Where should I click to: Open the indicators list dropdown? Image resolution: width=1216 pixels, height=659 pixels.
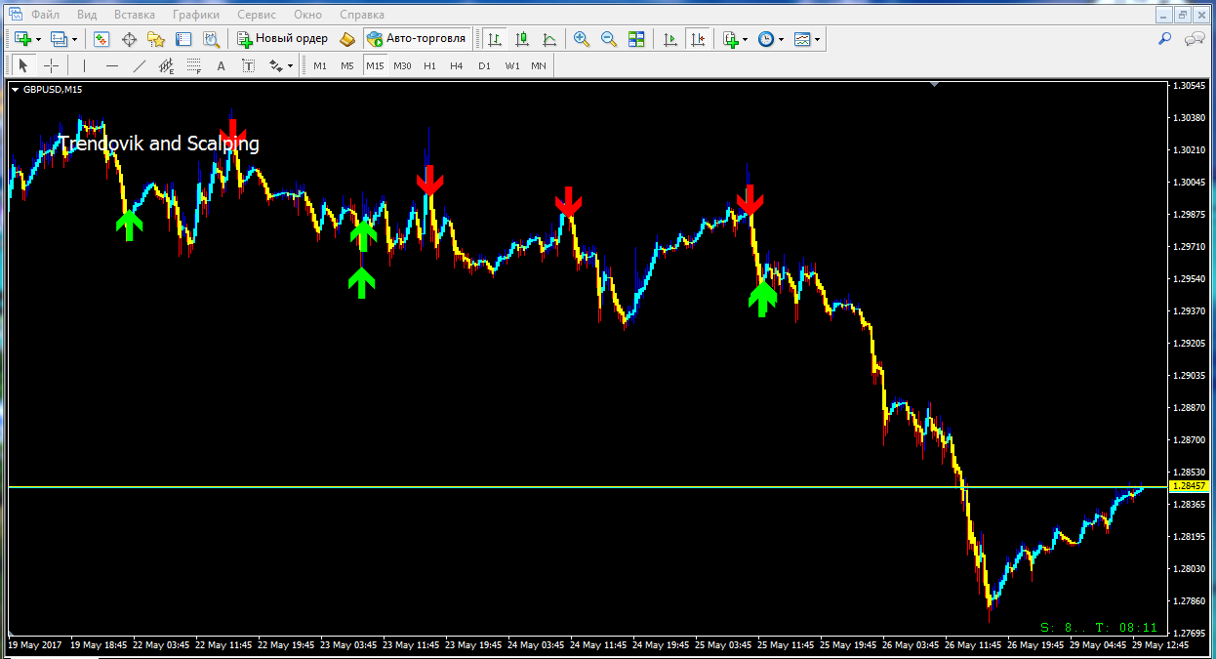pos(745,39)
